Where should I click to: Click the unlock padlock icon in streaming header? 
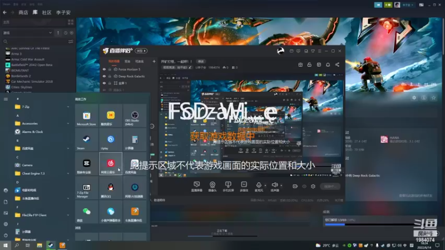(x=309, y=64)
